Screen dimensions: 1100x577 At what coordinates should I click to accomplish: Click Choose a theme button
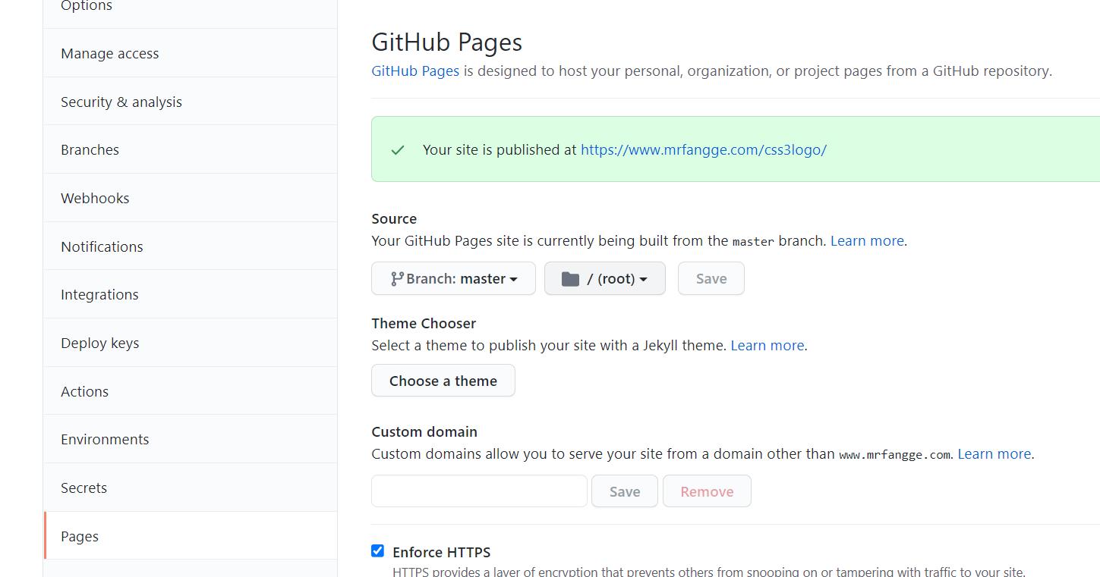[x=443, y=381]
